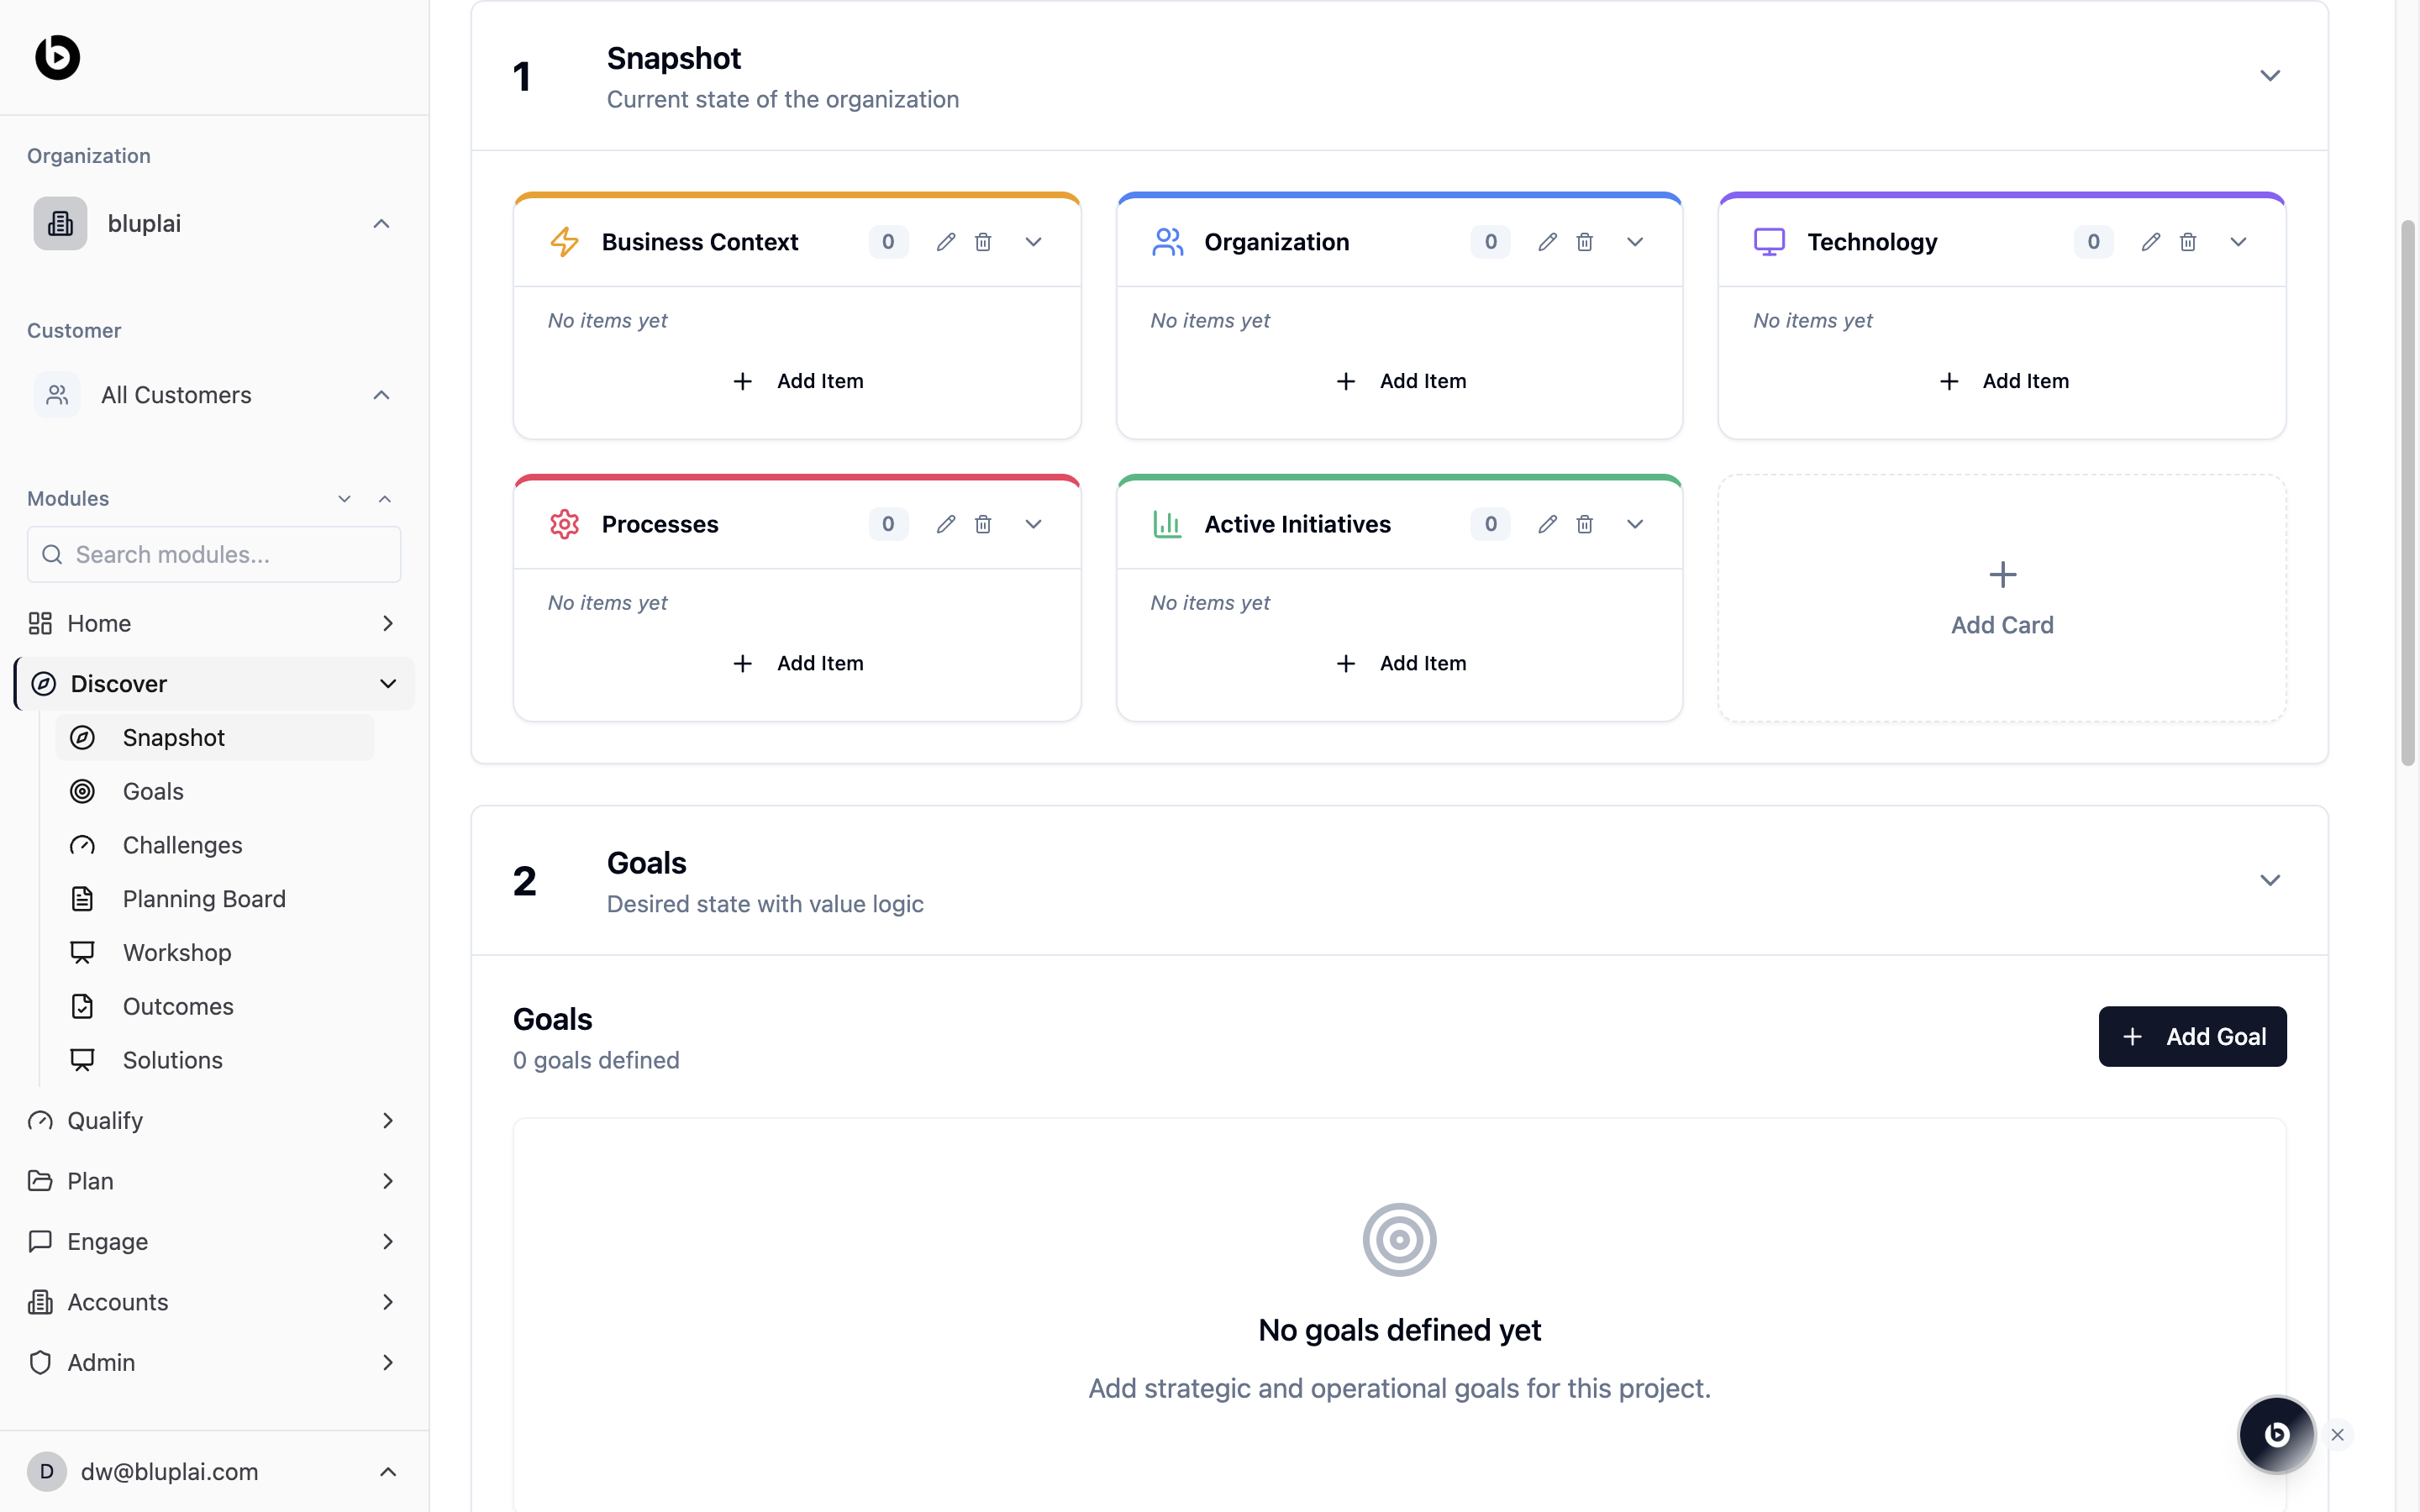Click the pencil icon on Technology card
Screen dimensions: 2420x1512
[2150, 242]
